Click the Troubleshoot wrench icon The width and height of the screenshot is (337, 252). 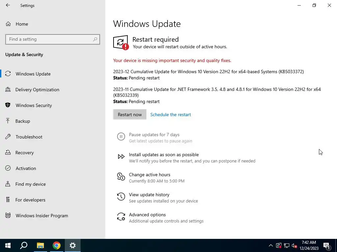click(x=8, y=136)
